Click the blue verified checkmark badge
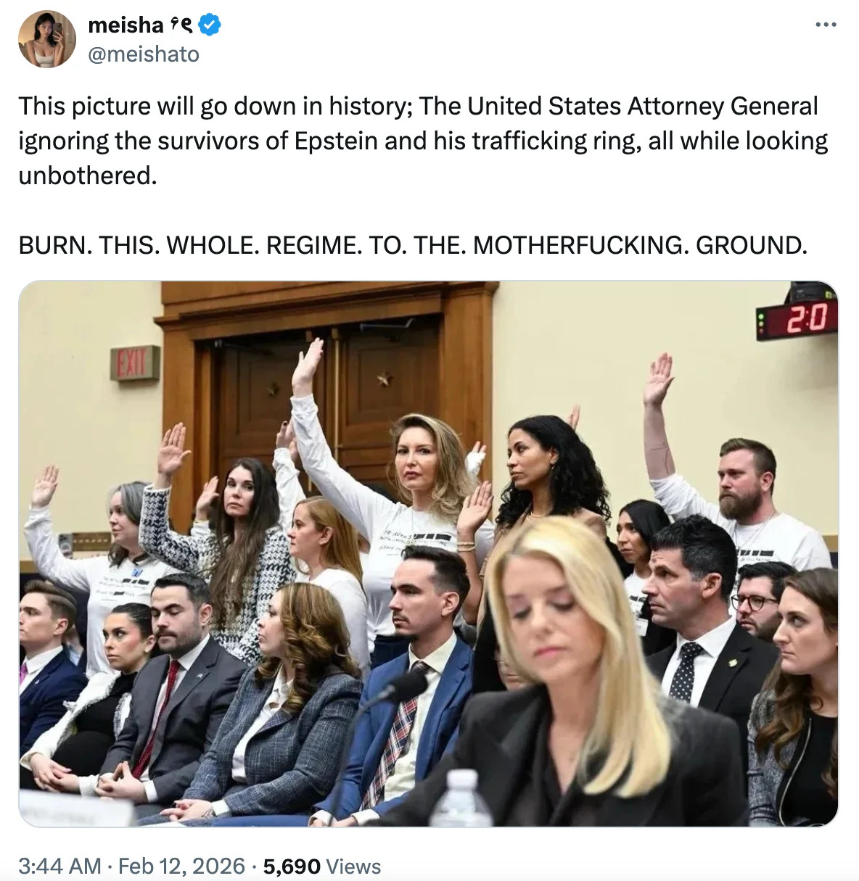The width and height of the screenshot is (859, 881). tap(210, 26)
